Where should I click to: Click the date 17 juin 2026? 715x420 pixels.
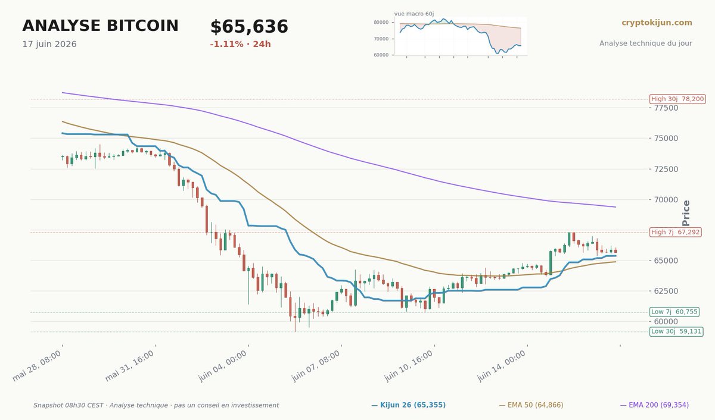point(49,44)
